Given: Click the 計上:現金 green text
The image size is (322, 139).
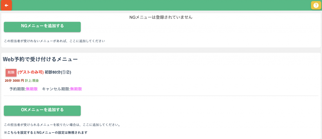Looking at the screenshot, I should [x=32, y=81].
